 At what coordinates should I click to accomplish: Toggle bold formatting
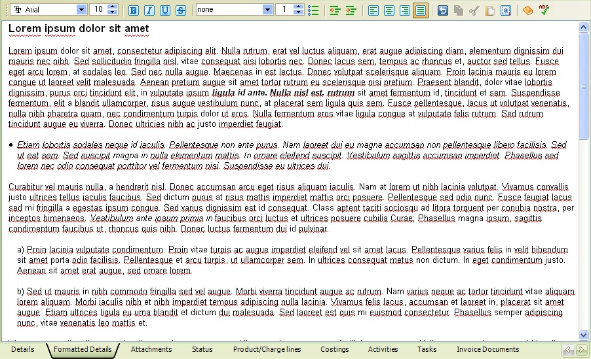tap(134, 10)
